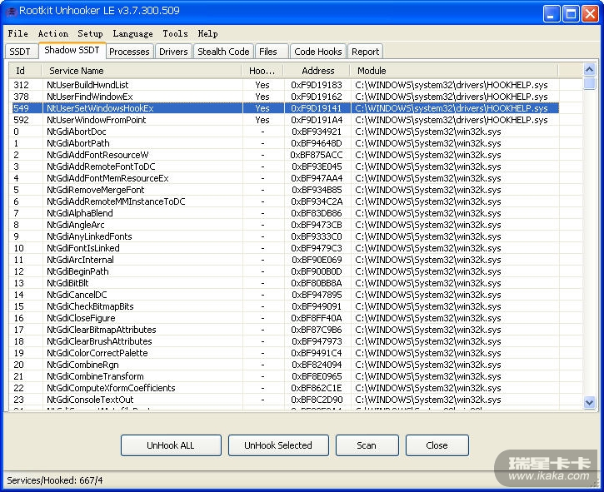Sort the list by Address column header
604x492 pixels.
coord(317,71)
